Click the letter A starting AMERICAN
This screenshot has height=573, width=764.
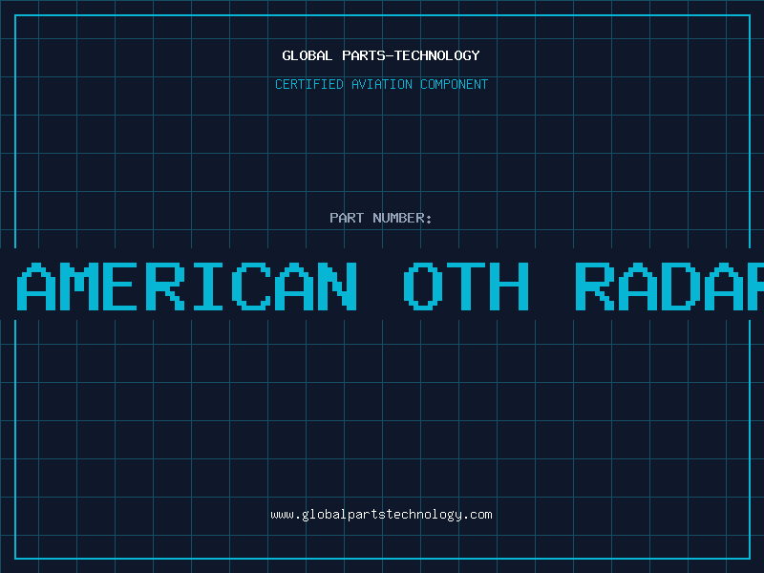click(x=40, y=286)
